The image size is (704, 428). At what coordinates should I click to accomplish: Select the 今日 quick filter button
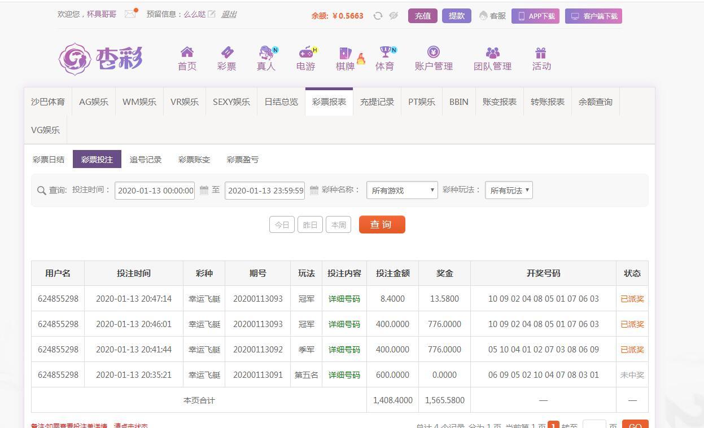pos(282,224)
